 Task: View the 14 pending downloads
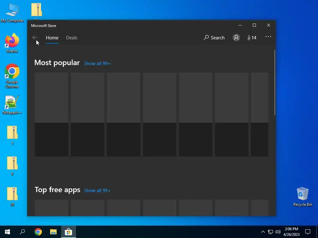[252, 37]
